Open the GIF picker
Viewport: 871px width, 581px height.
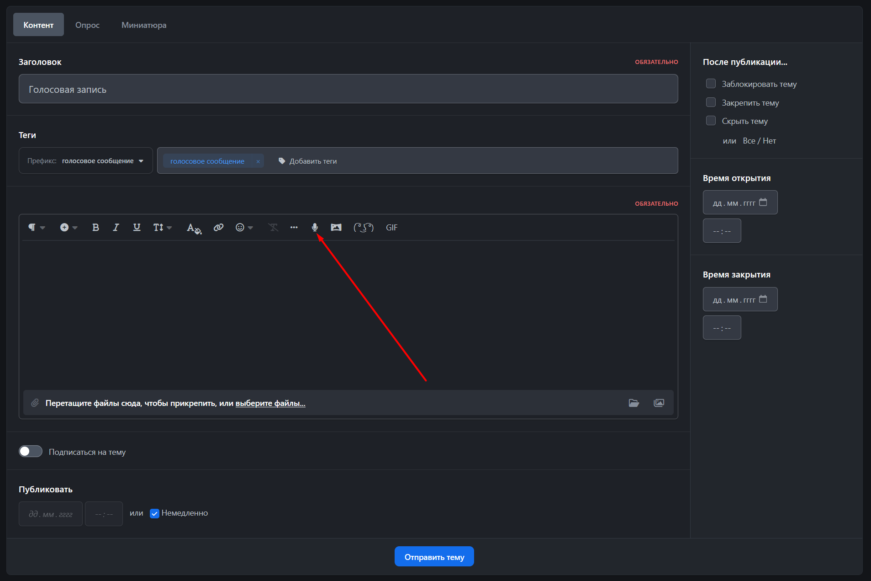pyautogui.click(x=391, y=227)
